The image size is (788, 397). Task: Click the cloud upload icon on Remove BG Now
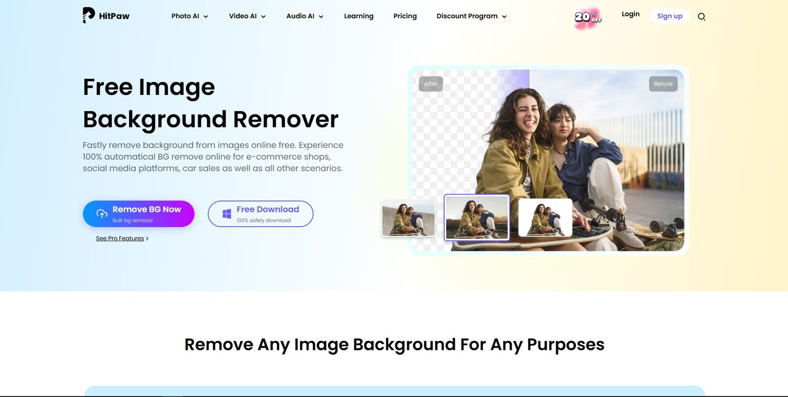102,214
